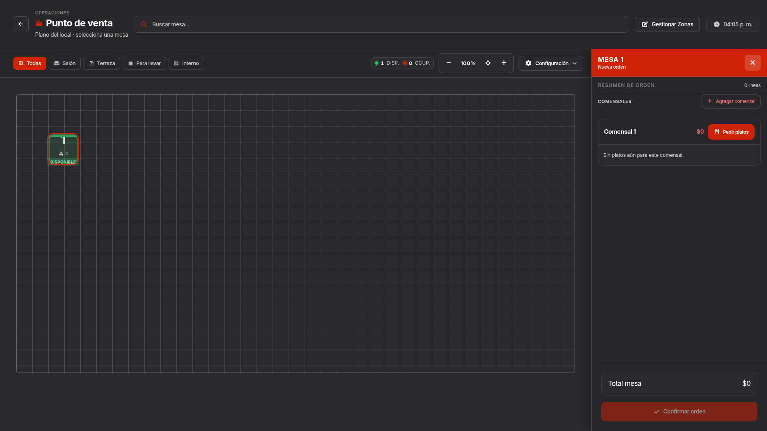767x431 pixels.
Task: Click the clock time indicator
Action: pos(732,24)
